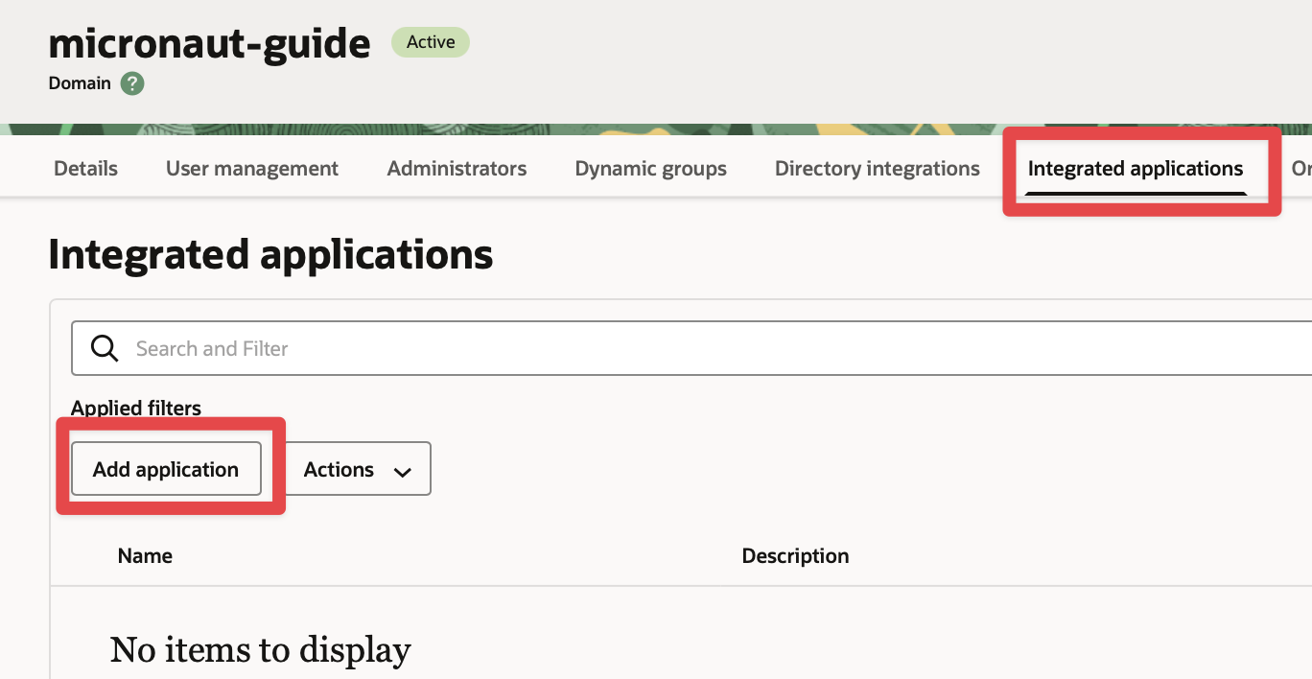
Task: Click the Applied filters label
Action: (136, 409)
